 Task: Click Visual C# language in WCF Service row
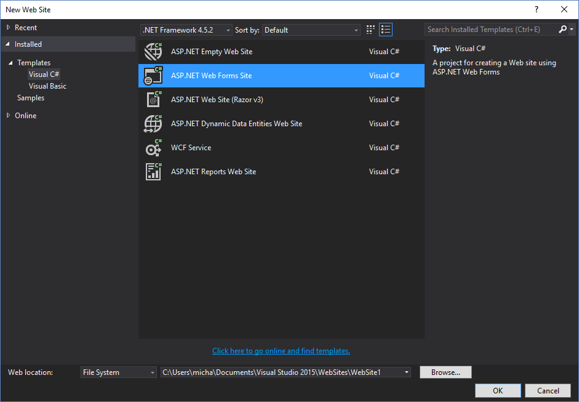tap(384, 147)
